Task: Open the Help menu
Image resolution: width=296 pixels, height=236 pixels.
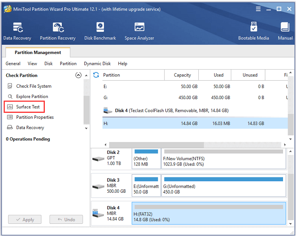Action: point(122,64)
